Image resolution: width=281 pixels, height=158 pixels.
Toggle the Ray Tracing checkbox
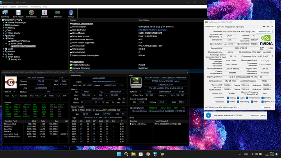pos(238,101)
